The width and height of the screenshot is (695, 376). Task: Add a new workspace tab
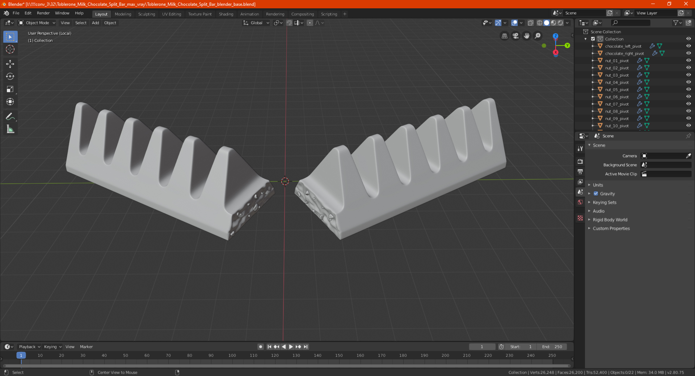pos(345,14)
